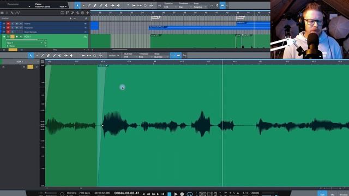Open the Quantize dropdown in the arrange toolbar
This screenshot has height=196, width=349.
coord(170,7)
